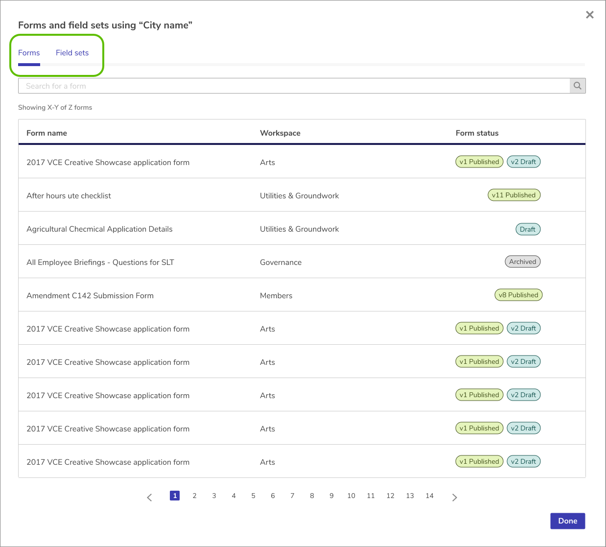This screenshot has height=547, width=606.
Task: Close the dialog with the X icon
Action: (x=590, y=15)
